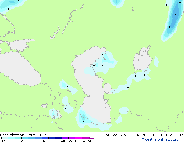
Task: Click the "00..03 UTC" time range text
Action: [x=152, y=135]
